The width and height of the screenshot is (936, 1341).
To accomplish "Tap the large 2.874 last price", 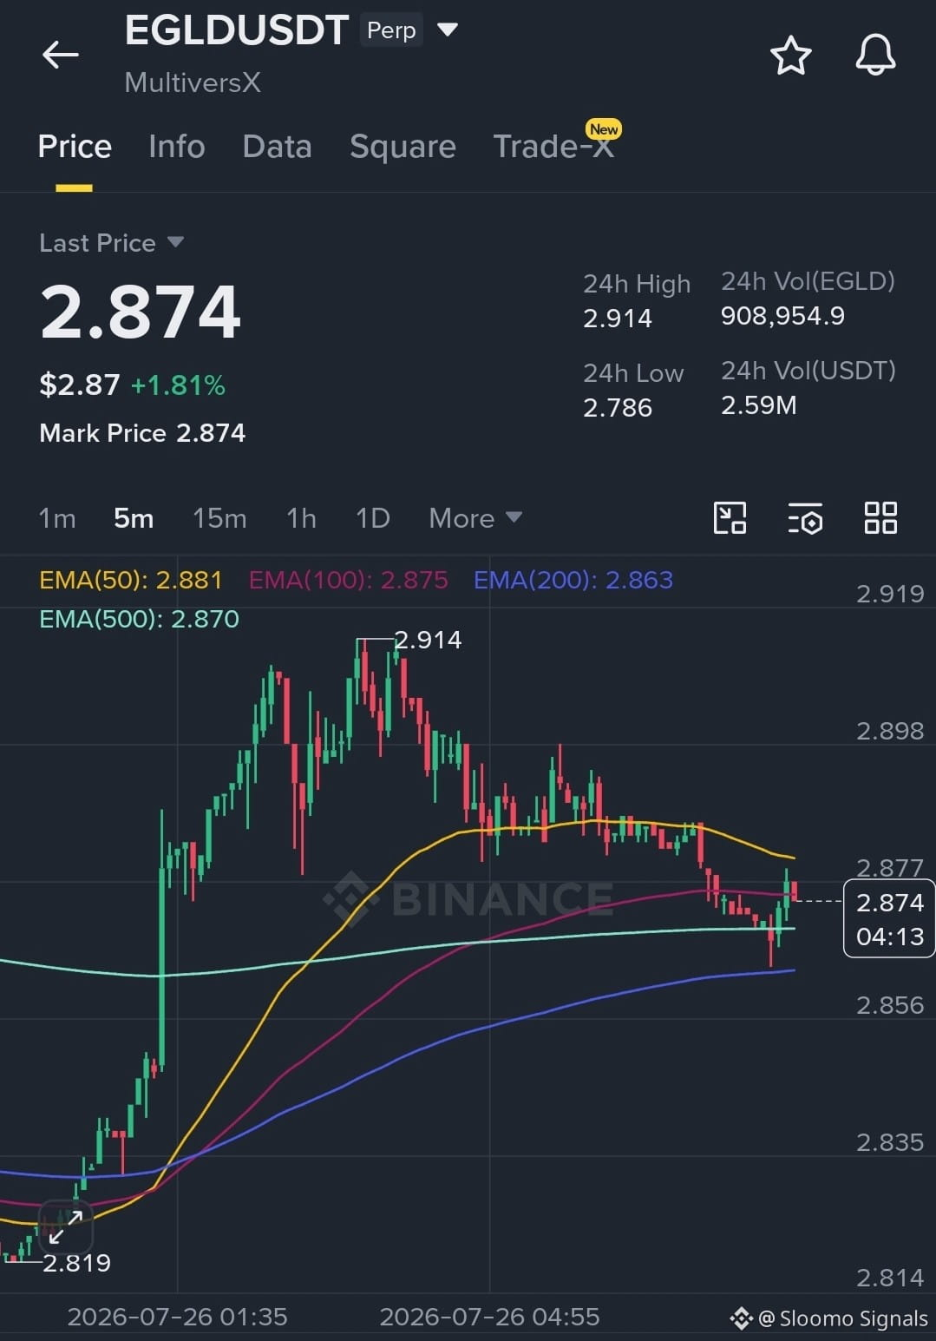I will click(x=141, y=312).
